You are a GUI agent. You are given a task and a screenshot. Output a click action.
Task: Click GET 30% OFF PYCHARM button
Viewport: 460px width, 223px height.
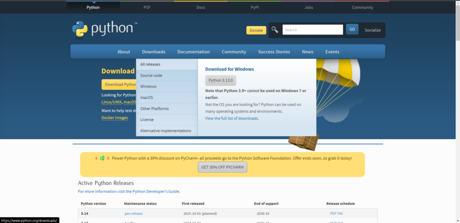[223, 167]
